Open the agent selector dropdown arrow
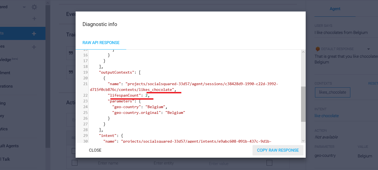 [x=24, y=7]
